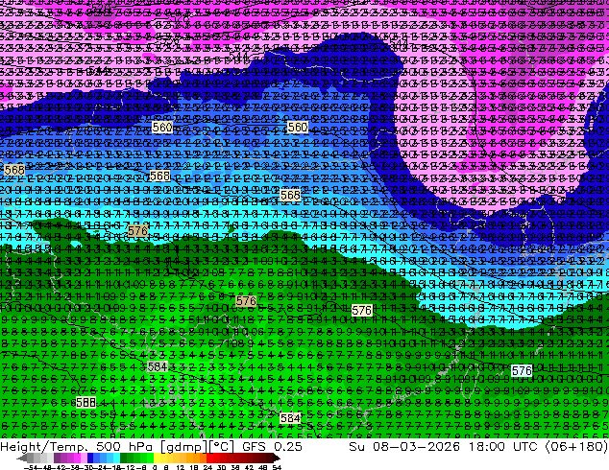Click the "Su 08-03-2026" date text

pos(405,447)
